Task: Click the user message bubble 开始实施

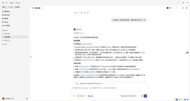Action: 129,20
